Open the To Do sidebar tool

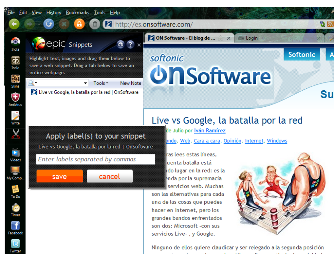tap(15, 191)
